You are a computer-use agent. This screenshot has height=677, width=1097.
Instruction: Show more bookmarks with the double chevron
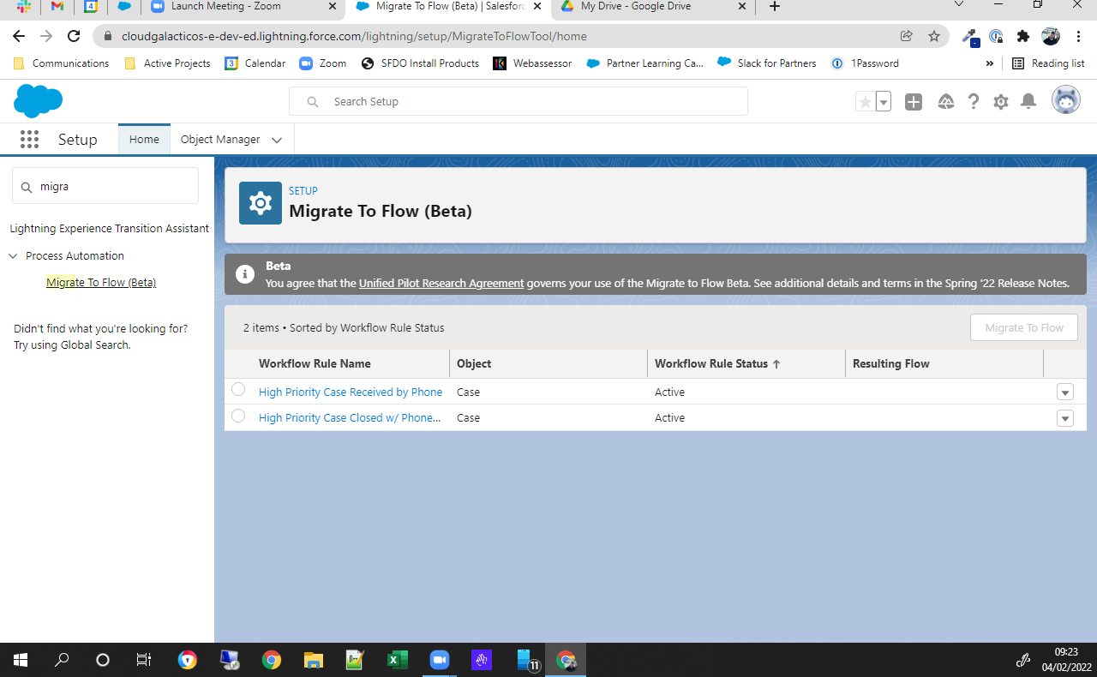(x=990, y=63)
